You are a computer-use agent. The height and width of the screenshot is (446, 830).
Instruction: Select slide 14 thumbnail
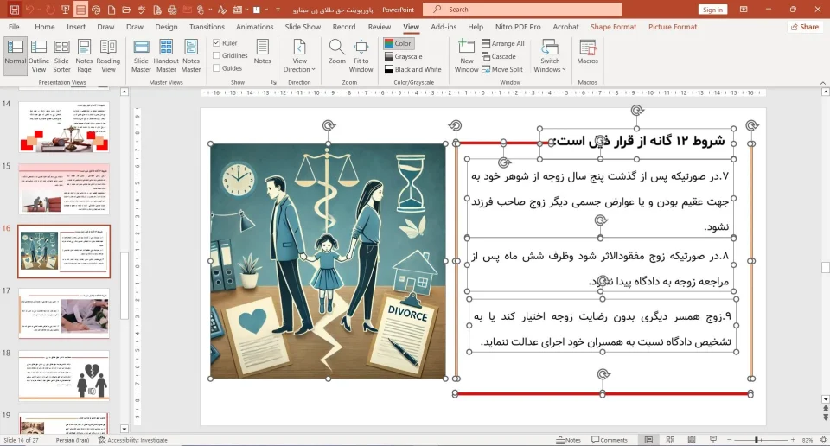[64, 127]
